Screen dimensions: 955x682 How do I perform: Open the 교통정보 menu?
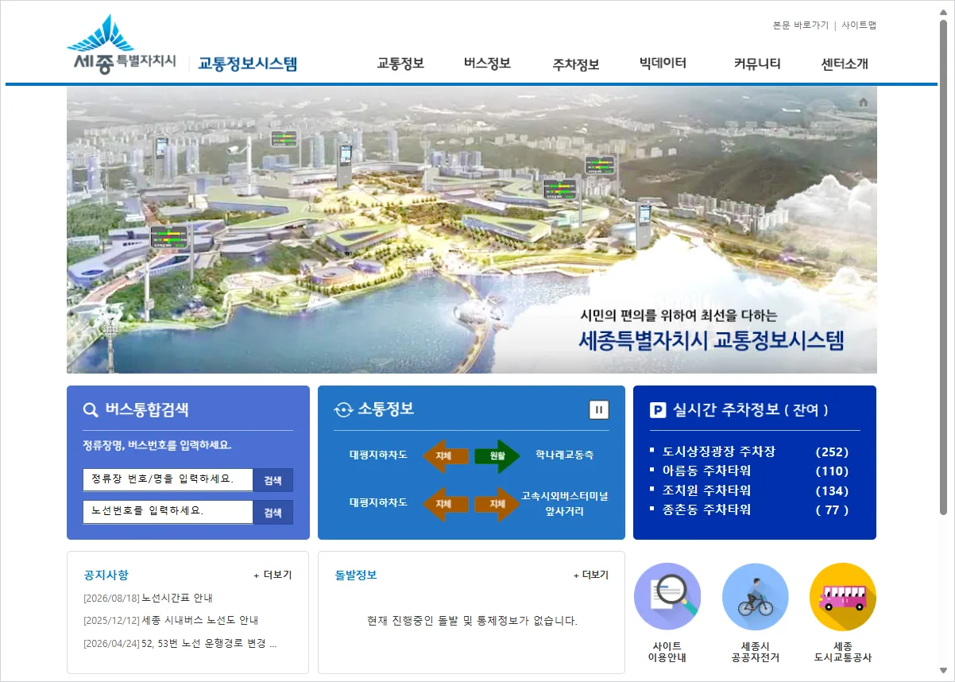coord(400,64)
